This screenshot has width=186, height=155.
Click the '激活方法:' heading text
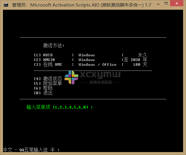click(x=54, y=45)
